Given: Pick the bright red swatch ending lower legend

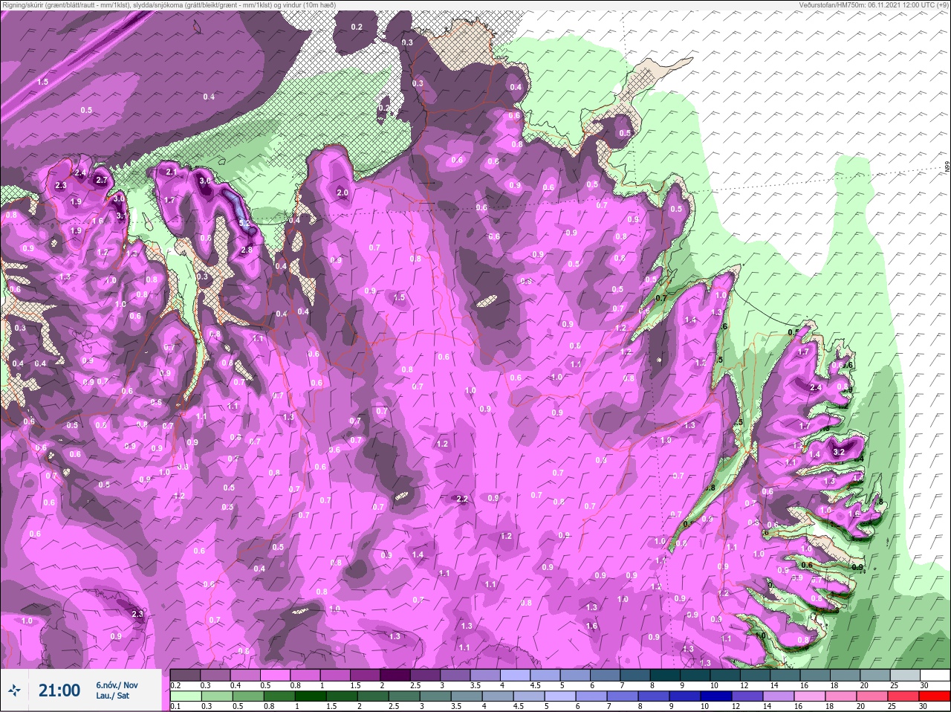Looking at the screenshot, I should 935,697.
